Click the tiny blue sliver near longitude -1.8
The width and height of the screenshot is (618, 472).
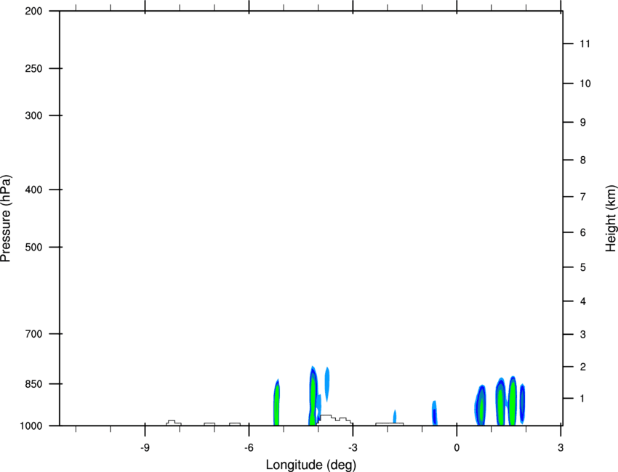(x=395, y=417)
